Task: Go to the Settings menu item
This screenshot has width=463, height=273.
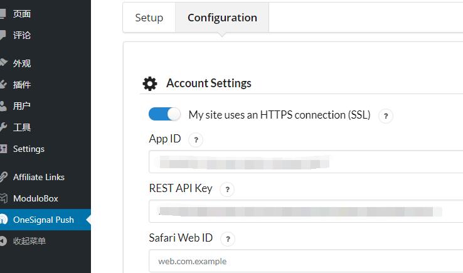Action: point(29,149)
